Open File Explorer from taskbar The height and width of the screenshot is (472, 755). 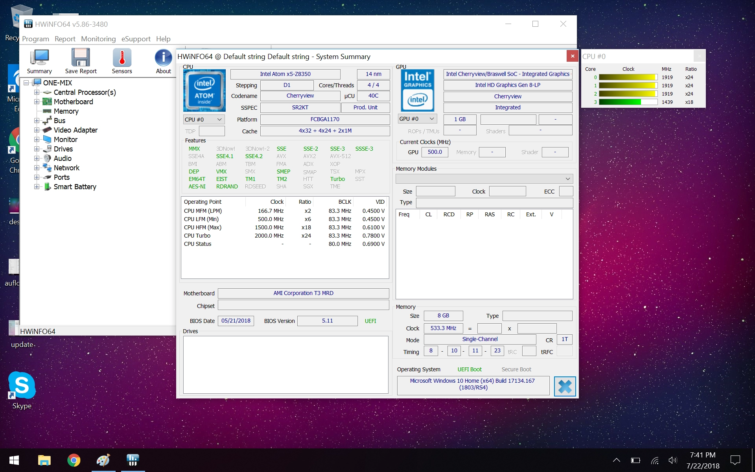pyautogui.click(x=44, y=460)
